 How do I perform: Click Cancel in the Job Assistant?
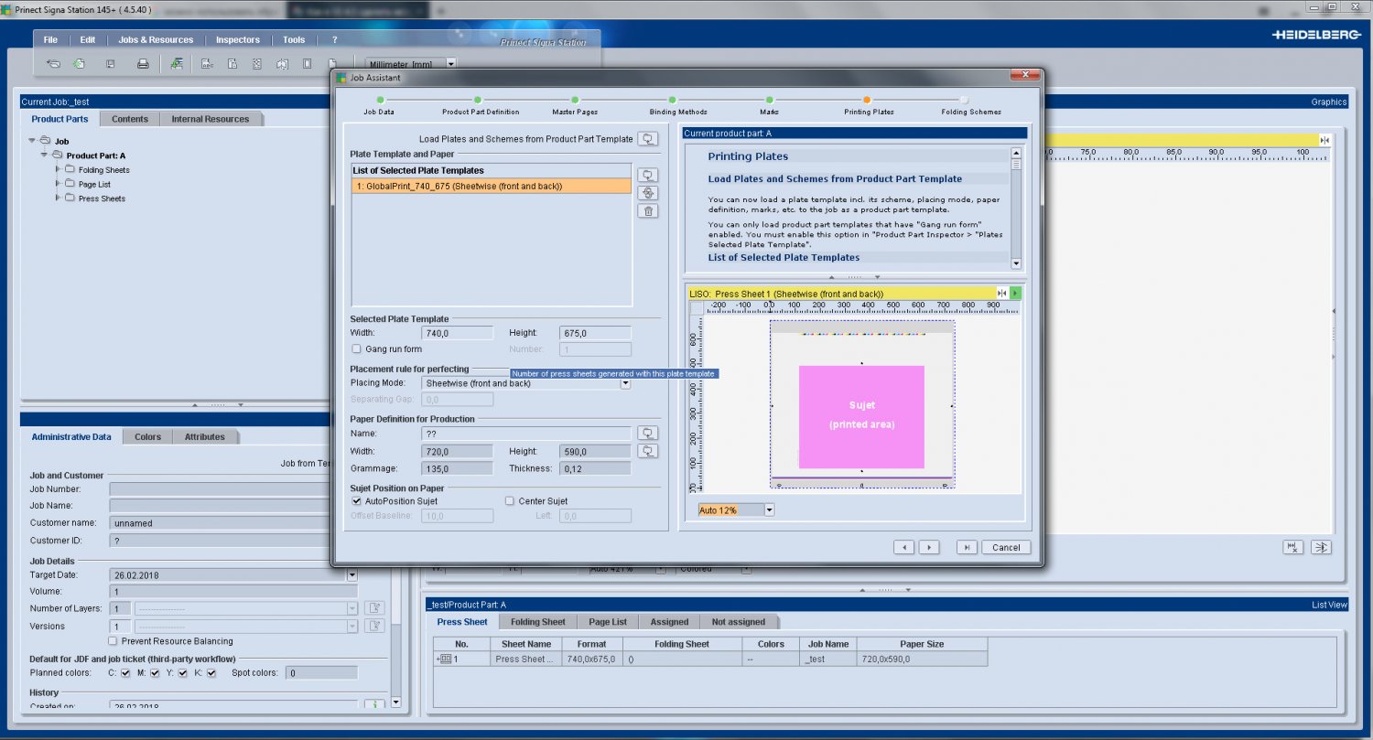(1006, 547)
